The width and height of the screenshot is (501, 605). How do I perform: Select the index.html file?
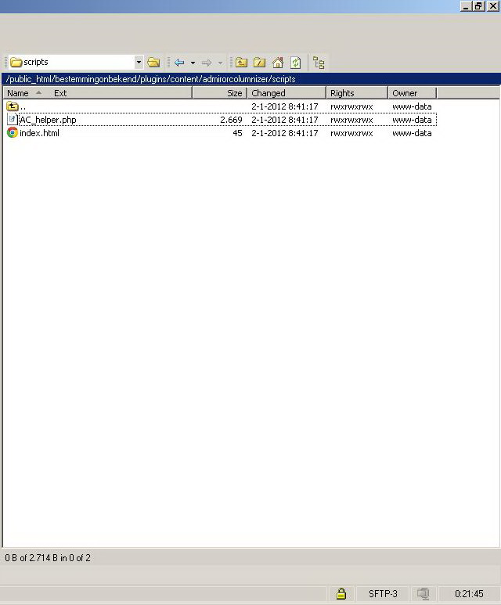pyautogui.click(x=220, y=133)
